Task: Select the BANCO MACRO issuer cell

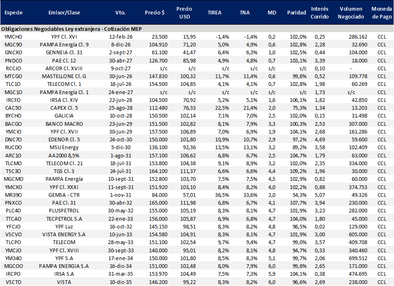Action: click(64, 124)
